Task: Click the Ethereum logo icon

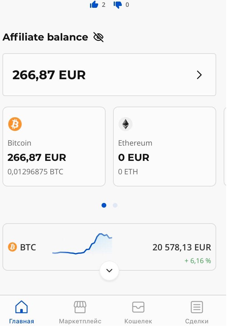Action: tap(126, 124)
